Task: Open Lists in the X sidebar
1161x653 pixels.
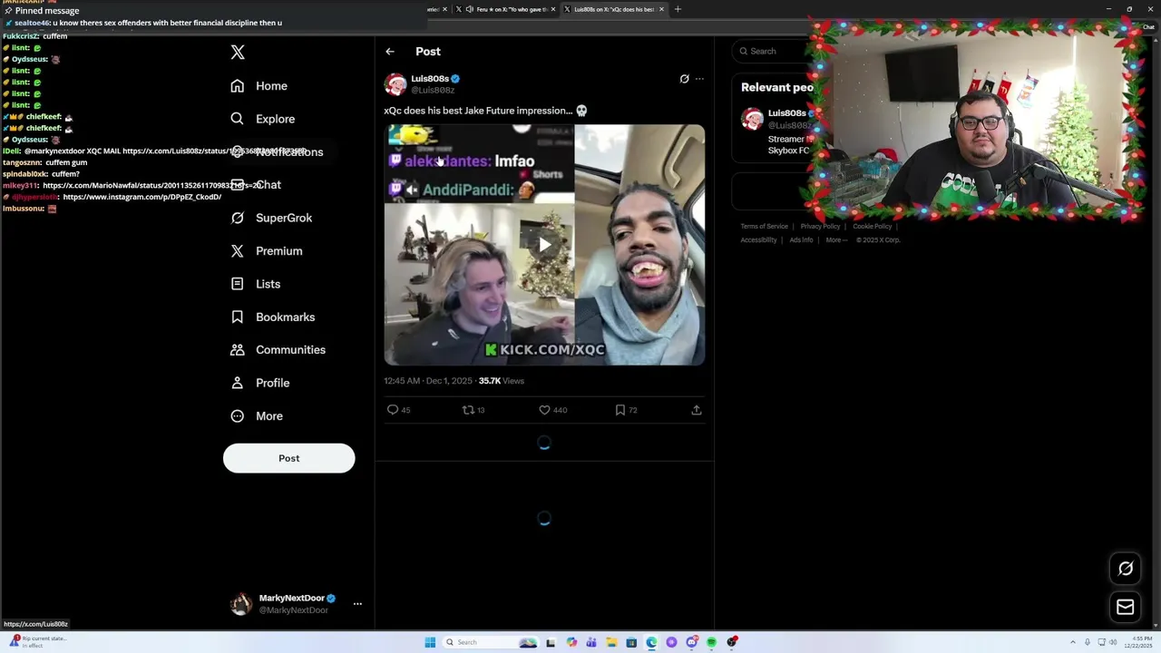Action: click(x=256, y=284)
